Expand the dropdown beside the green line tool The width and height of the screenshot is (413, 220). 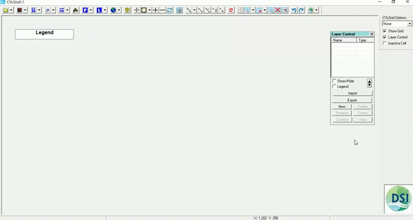coord(194,10)
